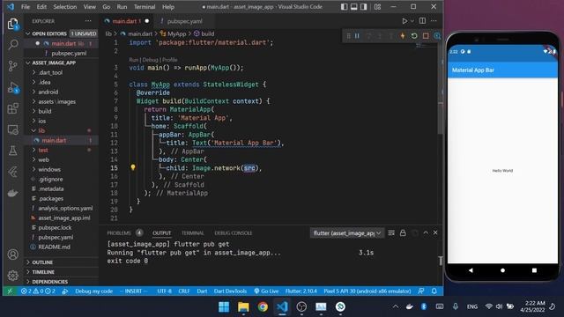
Task: Open the Selection menu
Action: [x=64, y=7]
